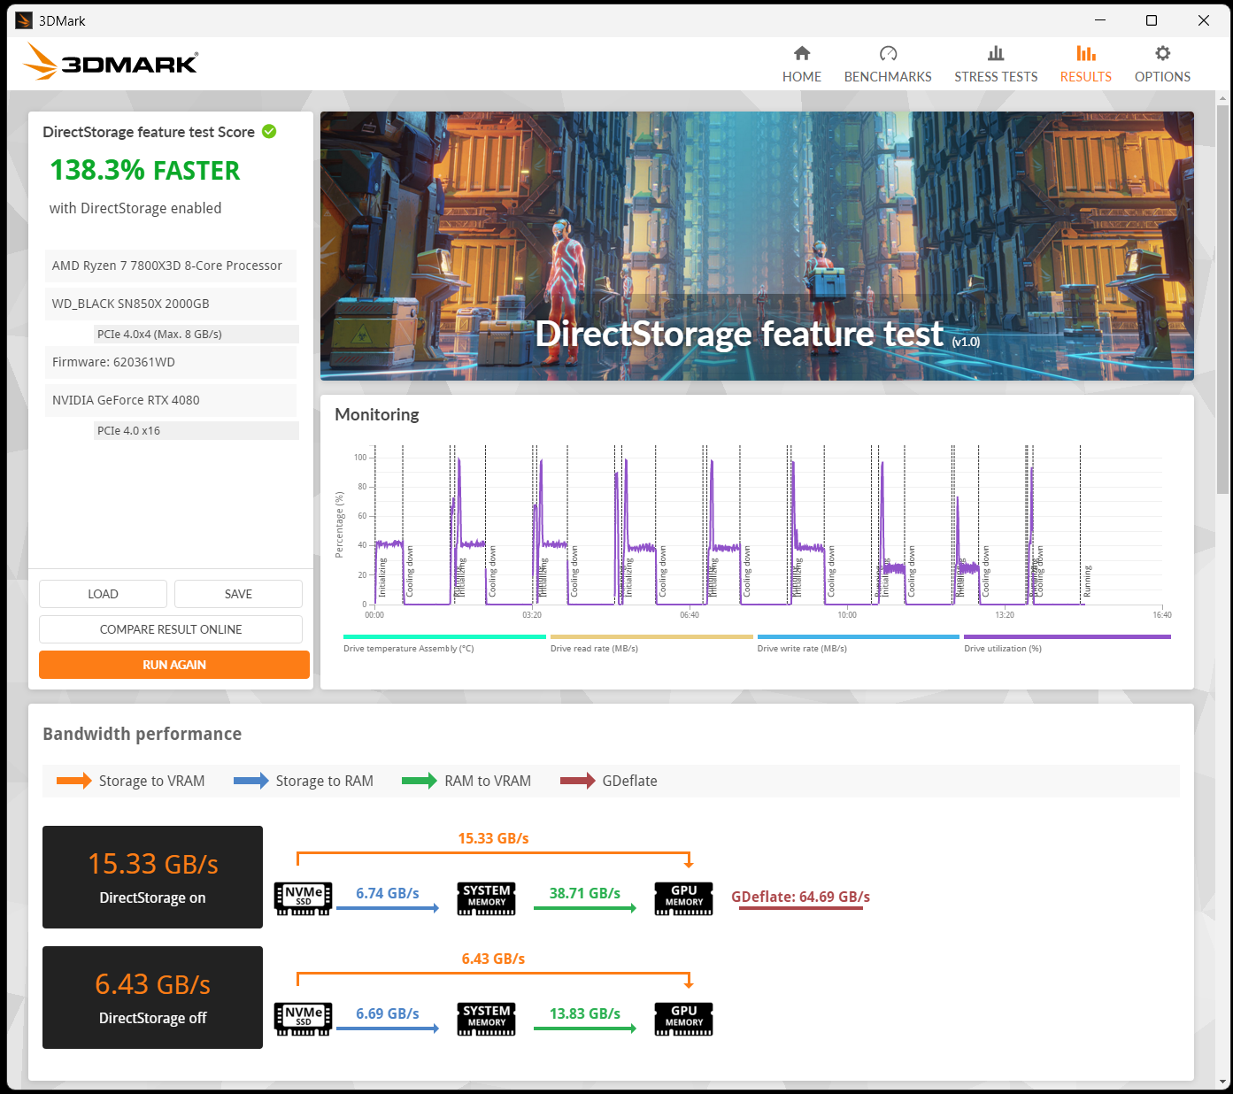Maximize the 3DMark window
This screenshot has width=1233, height=1094.
[1152, 20]
